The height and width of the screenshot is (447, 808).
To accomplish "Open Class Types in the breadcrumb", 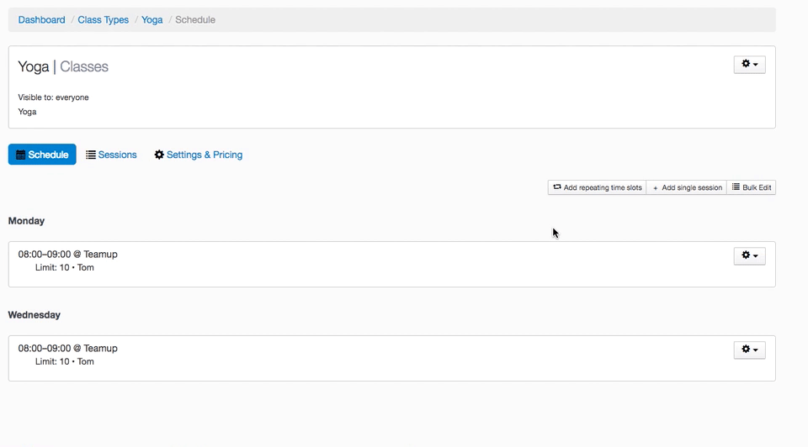I will tap(103, 20).
